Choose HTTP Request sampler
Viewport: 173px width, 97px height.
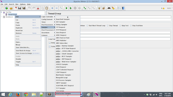[x=68, y=30]
